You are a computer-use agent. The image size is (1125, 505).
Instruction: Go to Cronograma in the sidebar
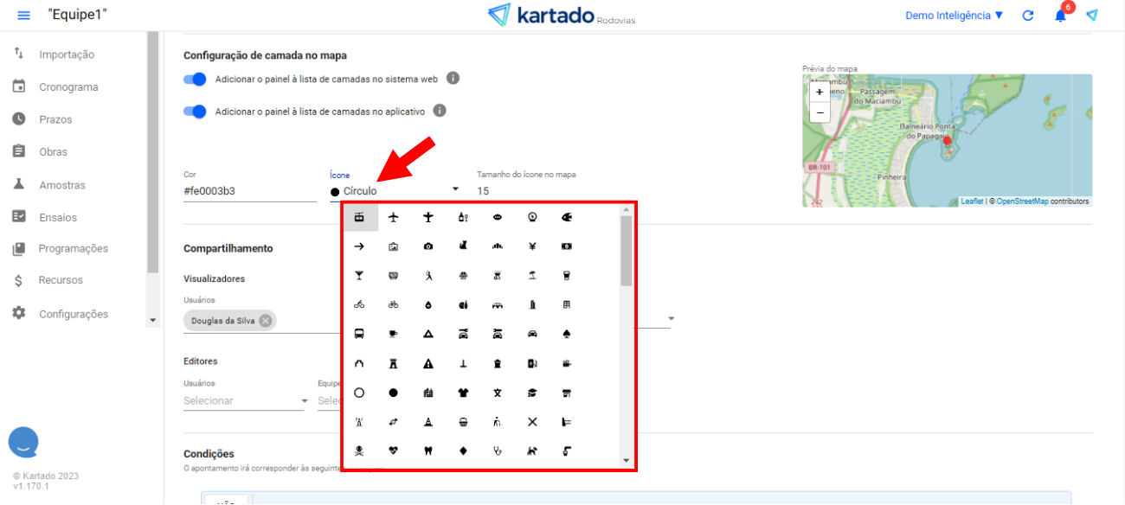[68, 87]
